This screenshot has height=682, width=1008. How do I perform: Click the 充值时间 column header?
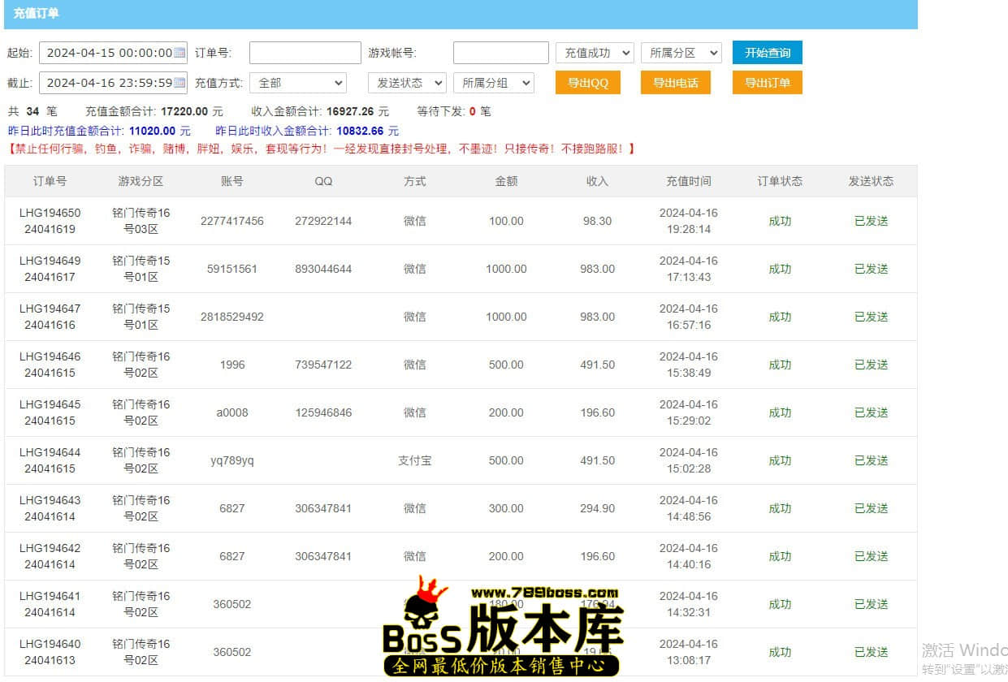tap(688, 181)
